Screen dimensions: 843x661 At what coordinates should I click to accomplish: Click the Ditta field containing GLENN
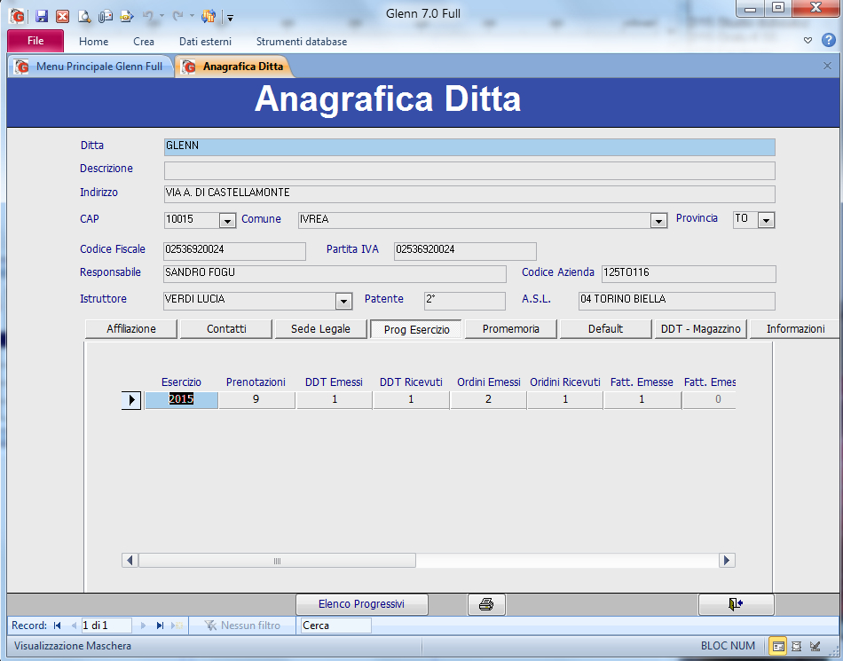(469, 146)
